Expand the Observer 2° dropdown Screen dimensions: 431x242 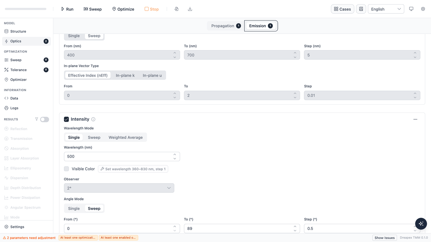(119, 188)
